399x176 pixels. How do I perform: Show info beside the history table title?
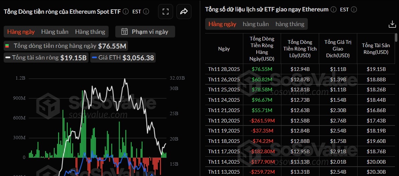(334, 10)
